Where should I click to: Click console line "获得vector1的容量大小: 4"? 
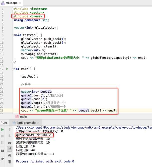35,154
